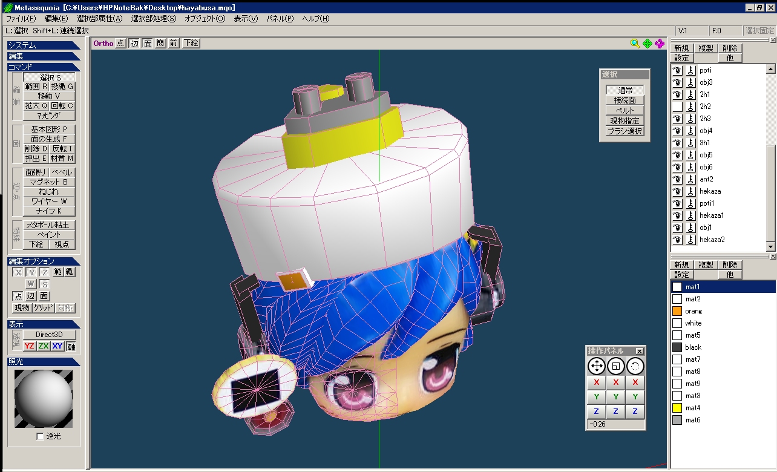777x472 pixels.
Task: Click the blue Z button below the scale icon
Action: coord(615,411)
